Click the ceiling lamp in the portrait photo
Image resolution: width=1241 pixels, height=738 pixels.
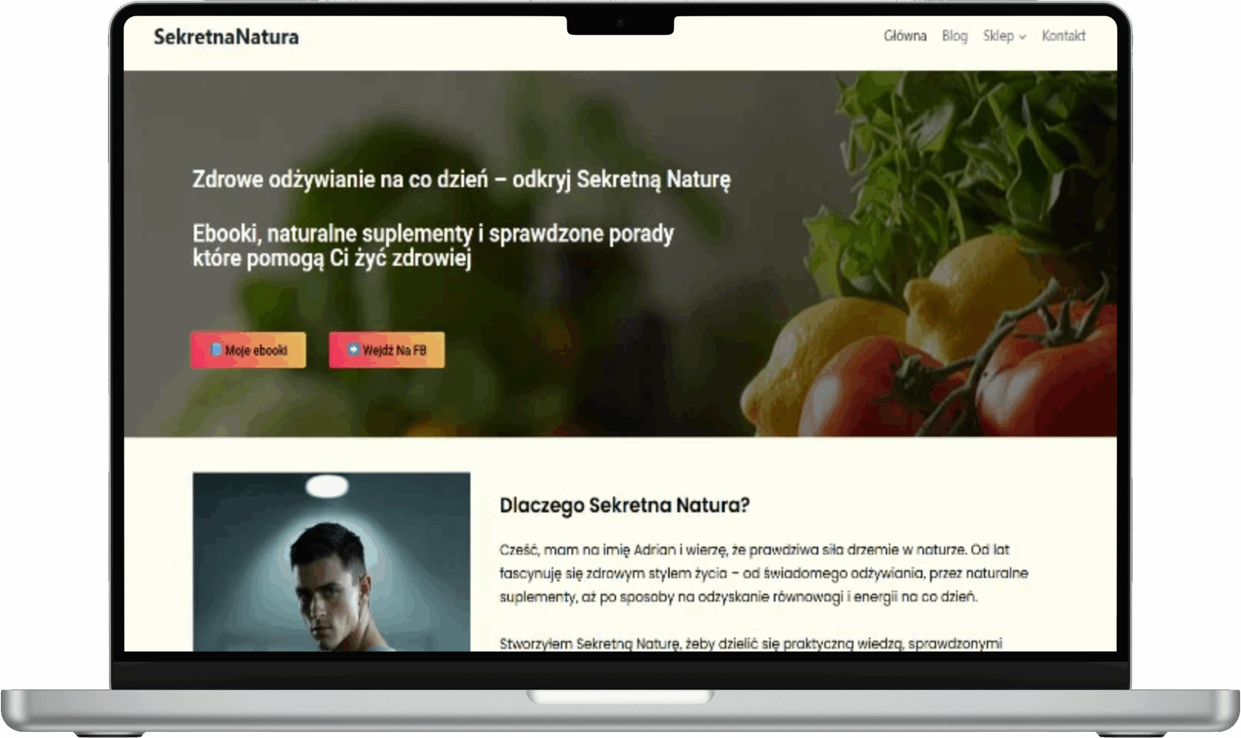pos(327,485)
